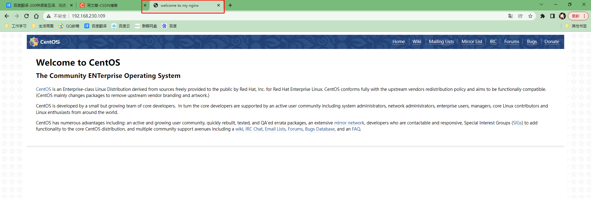Bookmark this page with the star
Screen dimensions: 591x198
530,16
